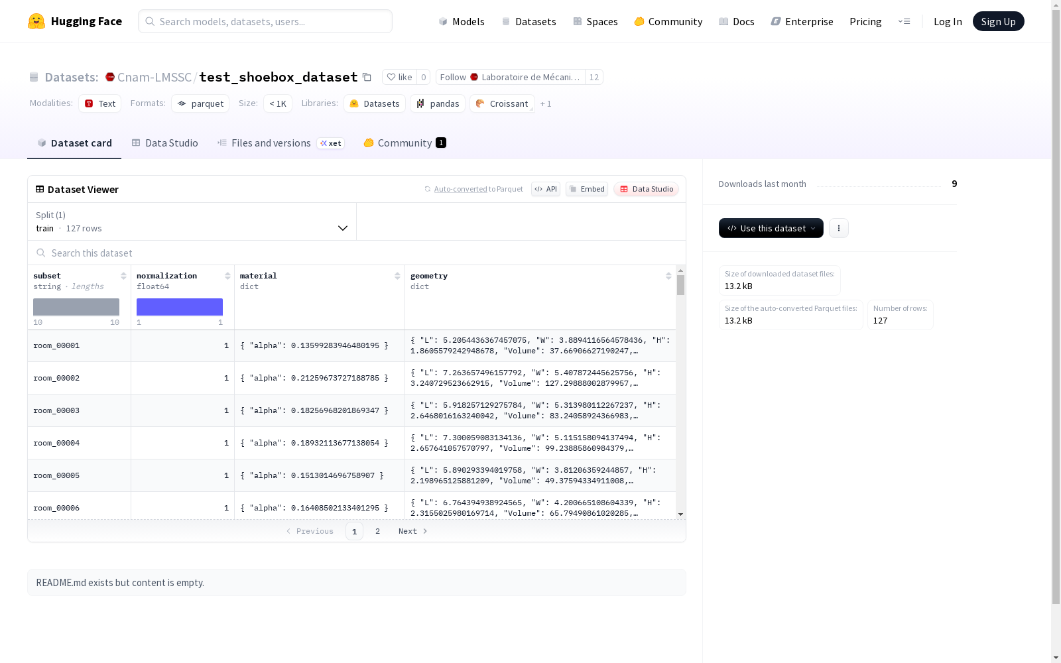Open the Community tab
Viewport: 1061px width, 663px height.
(x=405, y=143)
